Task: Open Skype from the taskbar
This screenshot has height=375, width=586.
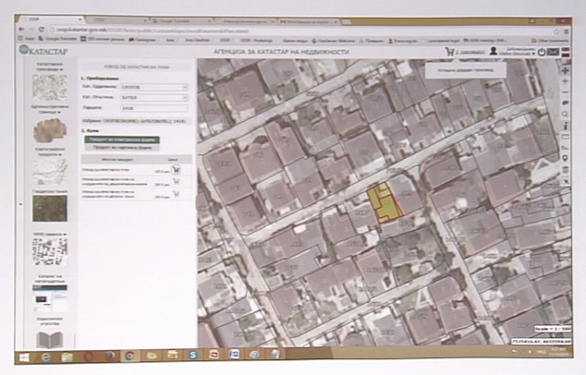Action: pos(192,355)
